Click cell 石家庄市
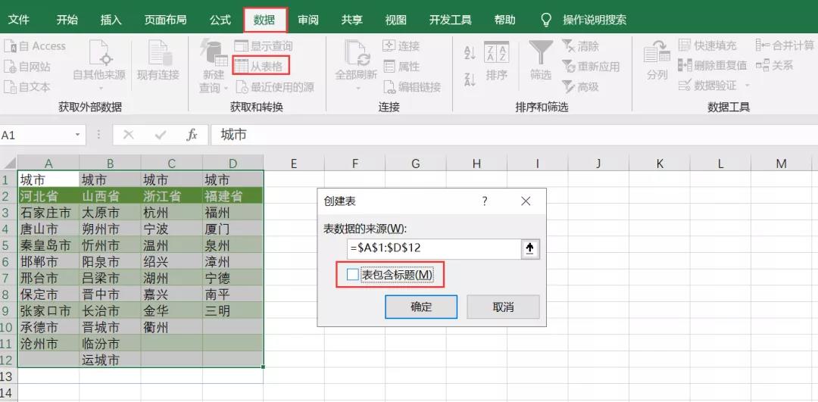The image size is (818, 402). coord(48,213)
